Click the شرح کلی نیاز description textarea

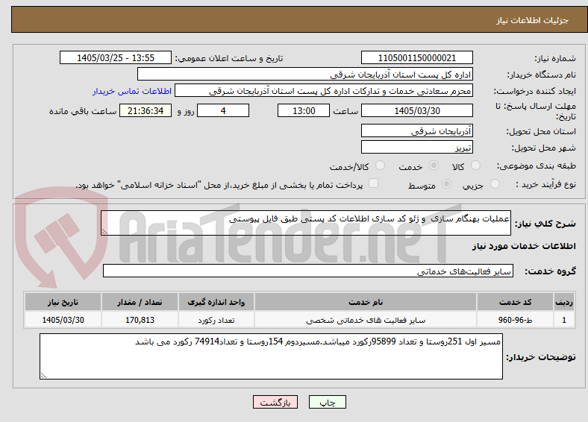[306, 223]
